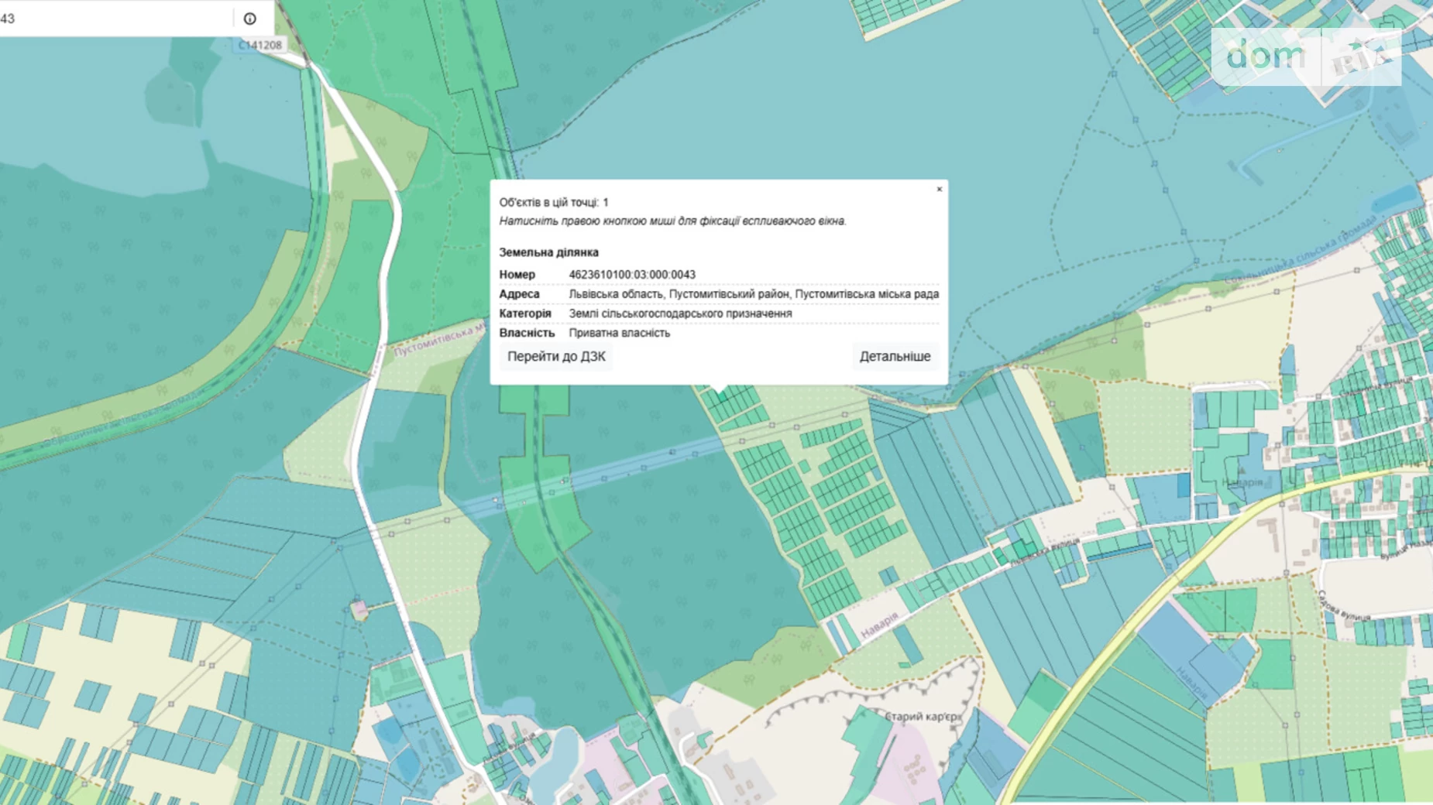Click the 'Пустомитівська' boundary label on map

coord(439,341)
